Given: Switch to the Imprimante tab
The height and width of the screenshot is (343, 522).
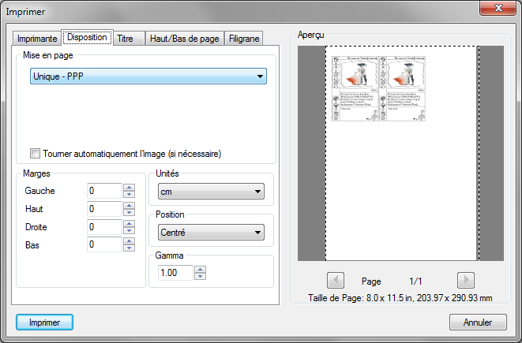Looking at the screenshot, I should pos(37,38).
